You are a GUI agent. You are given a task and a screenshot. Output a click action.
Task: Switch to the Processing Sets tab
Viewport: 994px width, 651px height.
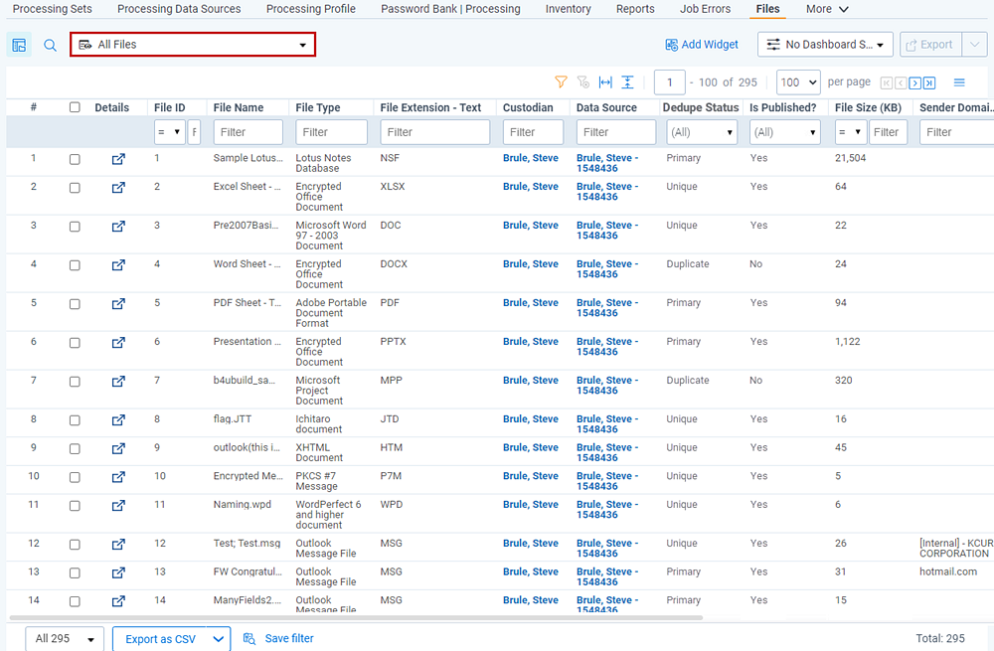pyautogui.click(x=52, y=9)
